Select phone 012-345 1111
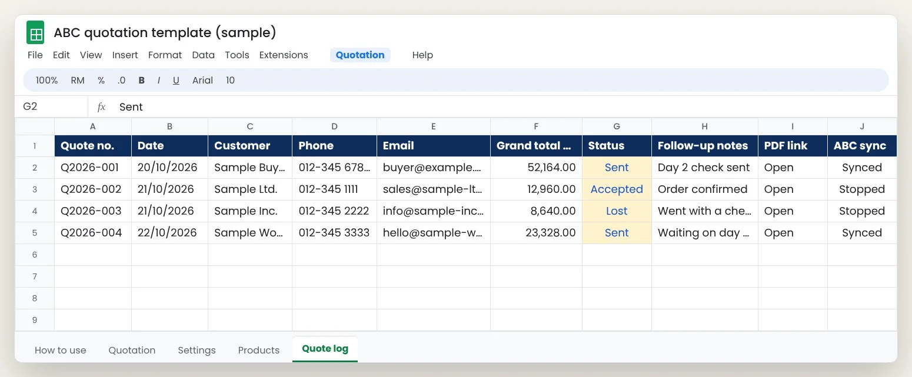This screenshot has height=377, width=912. [334, 189]
